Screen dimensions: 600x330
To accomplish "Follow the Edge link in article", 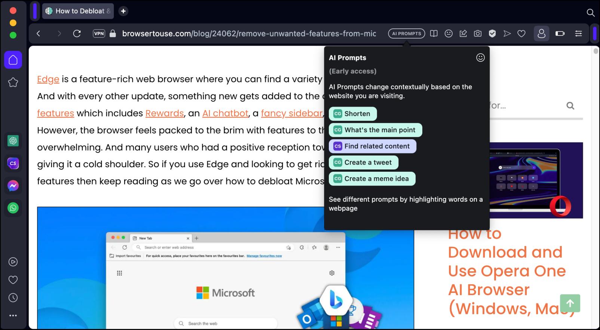I will coord(48,79).
